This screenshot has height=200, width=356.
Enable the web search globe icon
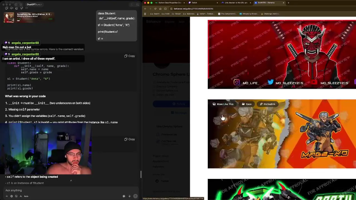[11, 196]
